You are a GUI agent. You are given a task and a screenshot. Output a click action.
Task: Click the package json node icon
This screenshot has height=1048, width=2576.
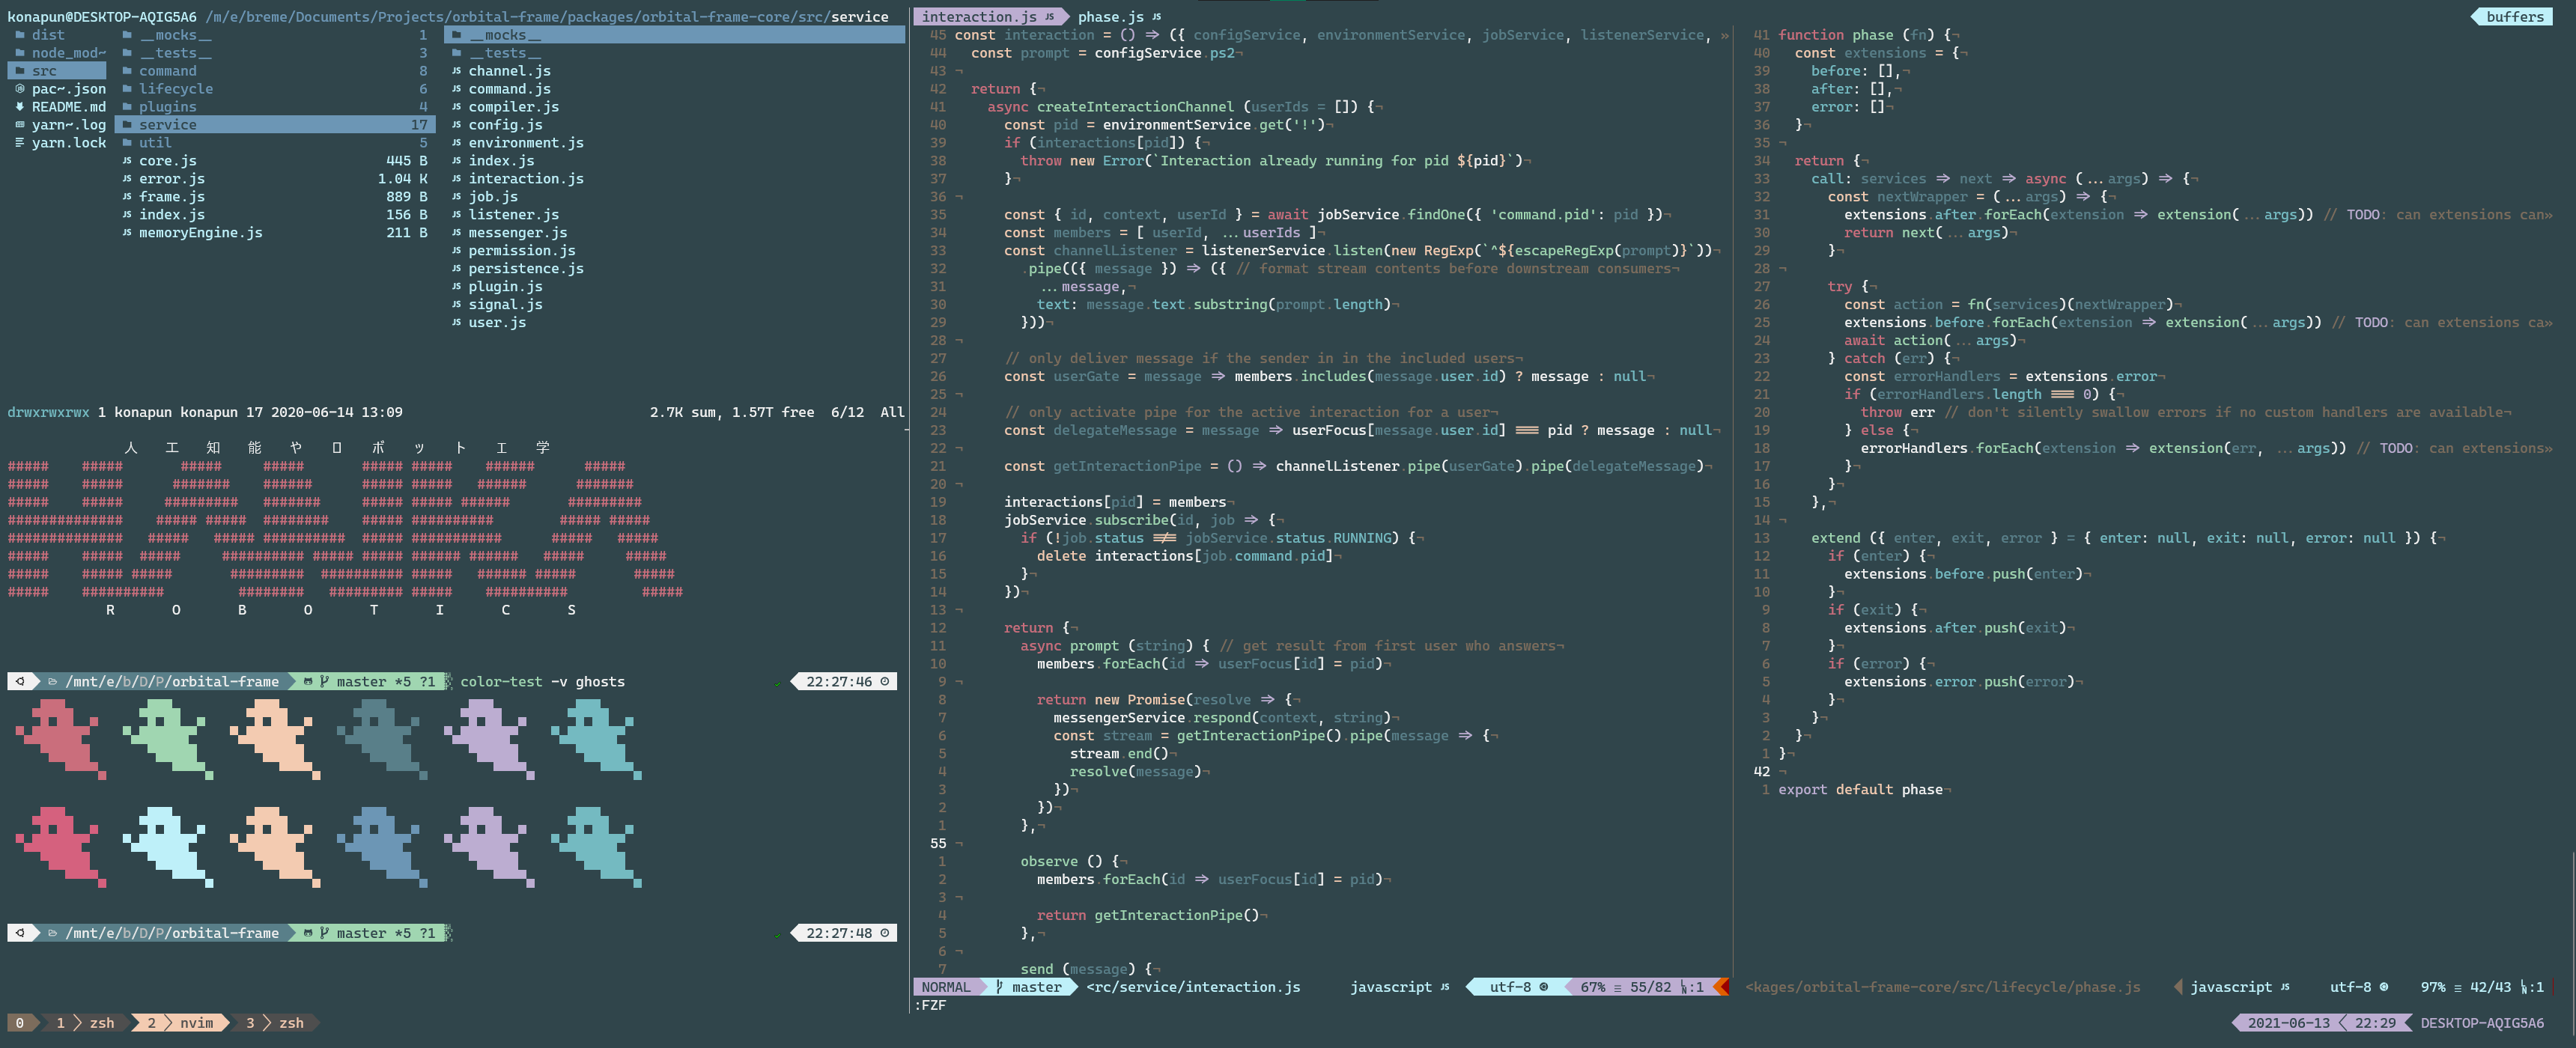point(20,89)
